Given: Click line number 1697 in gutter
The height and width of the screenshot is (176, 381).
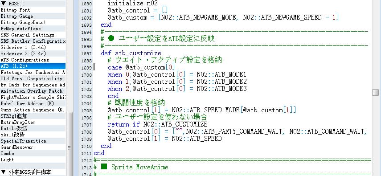Looking at the screenshot, I should (87, 54).
